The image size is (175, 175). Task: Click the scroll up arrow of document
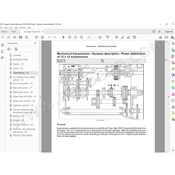point(166,42)
